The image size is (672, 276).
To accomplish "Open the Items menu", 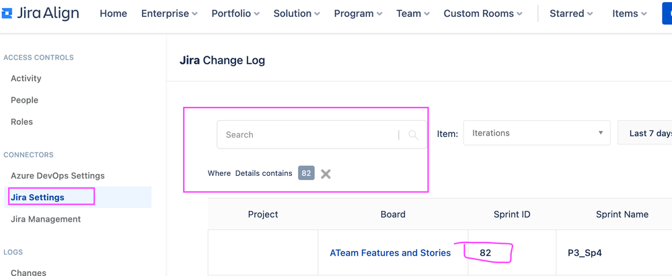I will [629, 13].
